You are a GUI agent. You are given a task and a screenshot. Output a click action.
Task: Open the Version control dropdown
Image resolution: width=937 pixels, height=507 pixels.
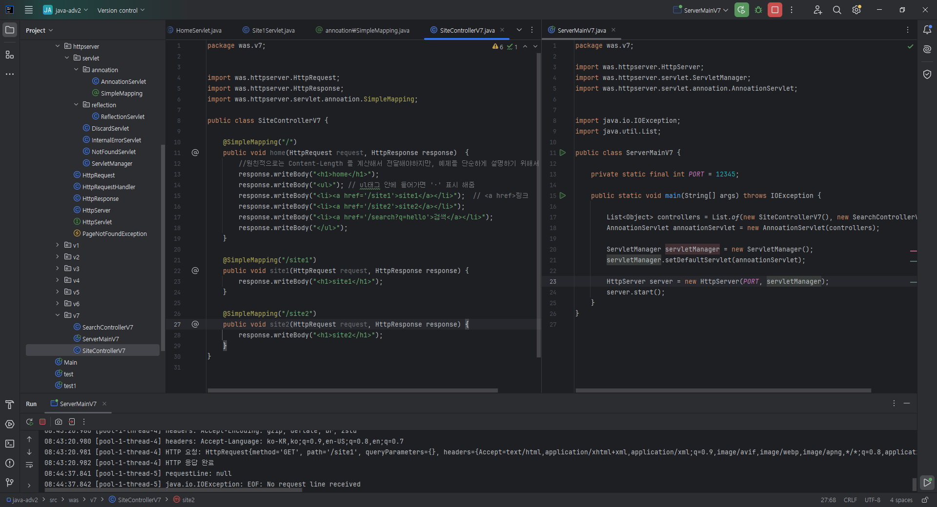[x=121, y=10]
